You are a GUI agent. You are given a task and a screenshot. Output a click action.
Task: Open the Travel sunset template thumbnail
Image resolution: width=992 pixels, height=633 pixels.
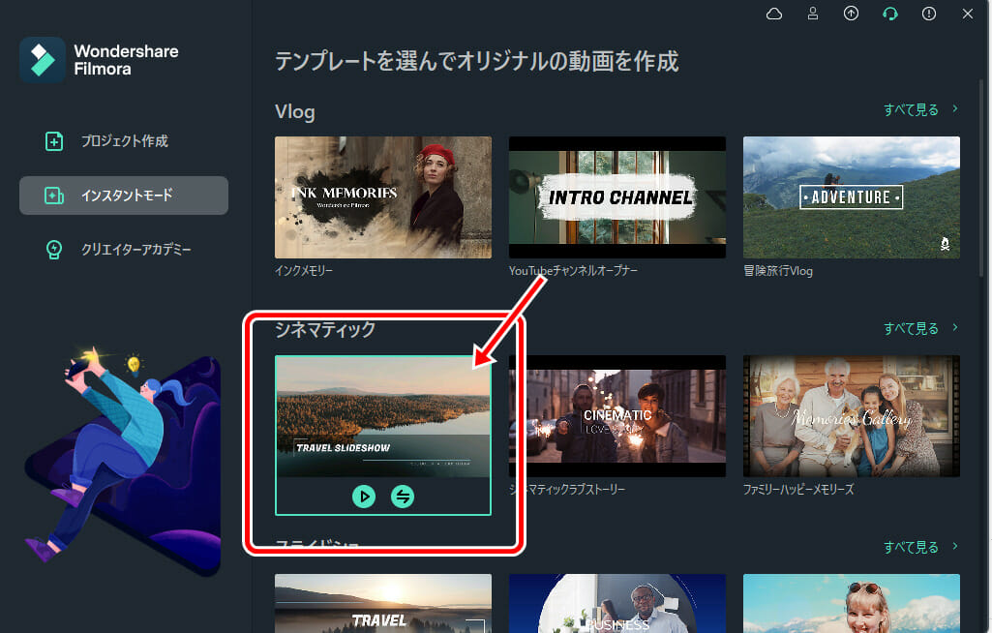pos(382,603)
